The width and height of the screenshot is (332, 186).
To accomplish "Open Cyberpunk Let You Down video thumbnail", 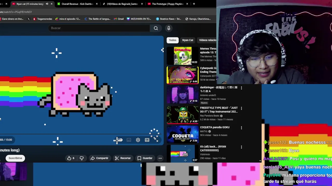I will click(183, 75).
